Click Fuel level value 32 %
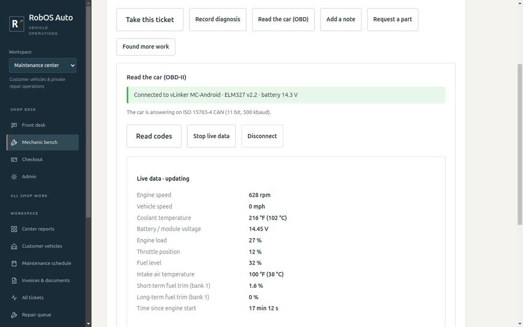The width and height of the screenshot is (523, 327). [x=255, y=263]
